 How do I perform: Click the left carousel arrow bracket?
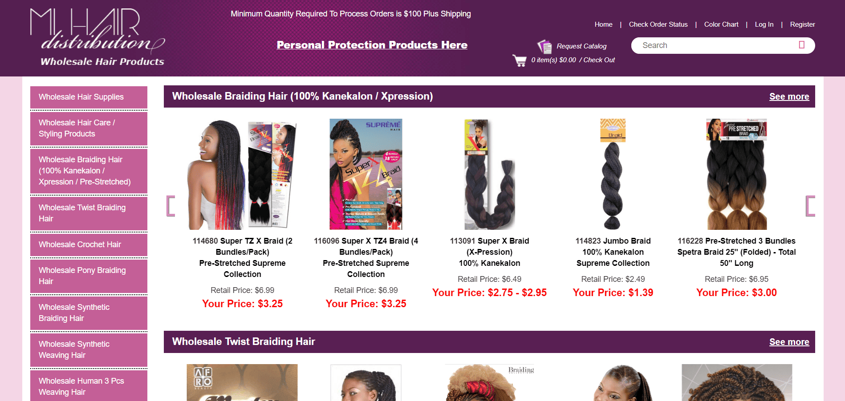[x=171, y=206]
